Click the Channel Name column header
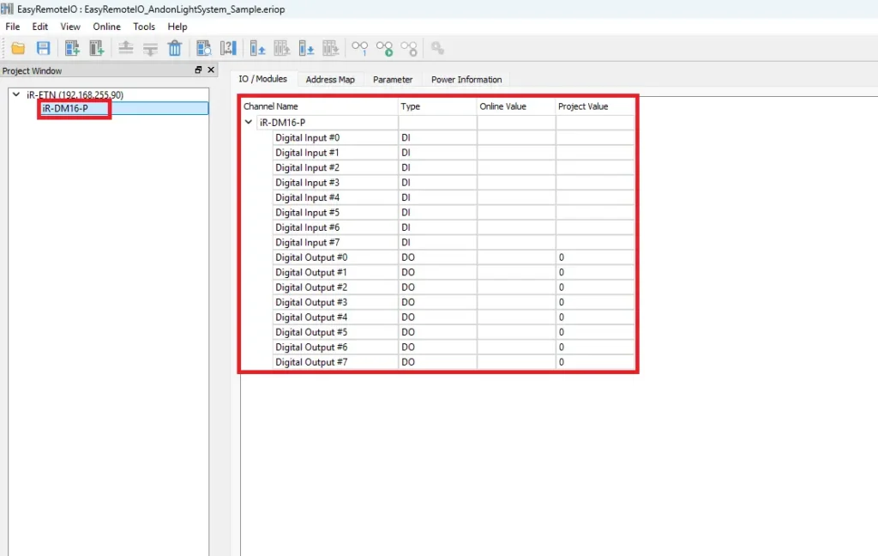 point(319,106)
